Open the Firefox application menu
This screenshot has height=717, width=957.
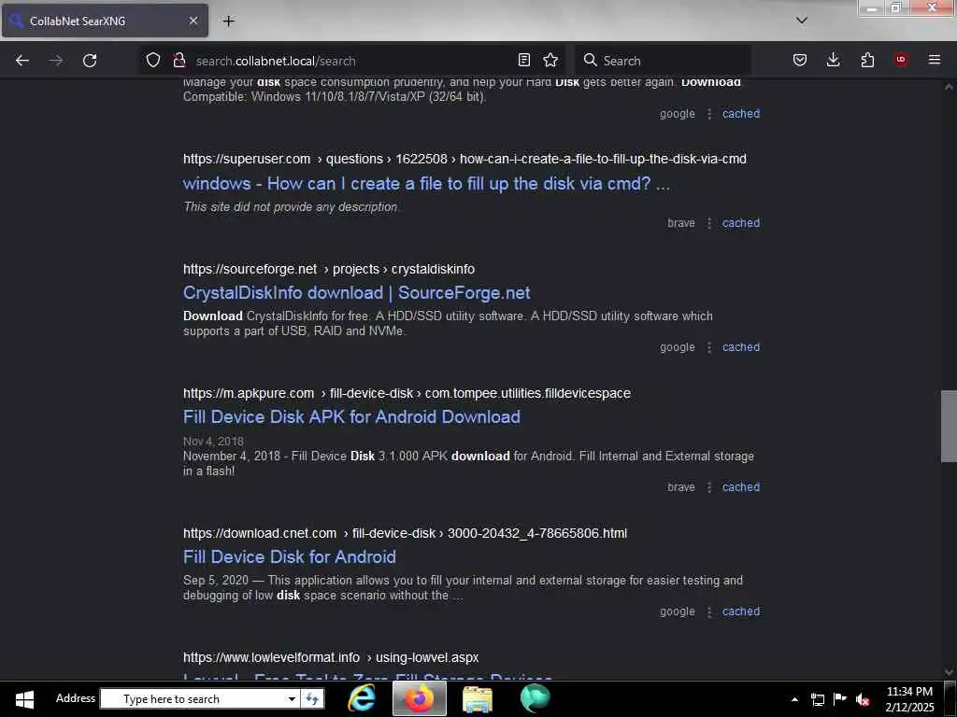pos(935,60)
